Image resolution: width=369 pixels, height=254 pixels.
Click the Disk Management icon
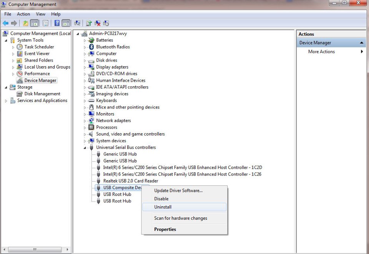[20, 94]
